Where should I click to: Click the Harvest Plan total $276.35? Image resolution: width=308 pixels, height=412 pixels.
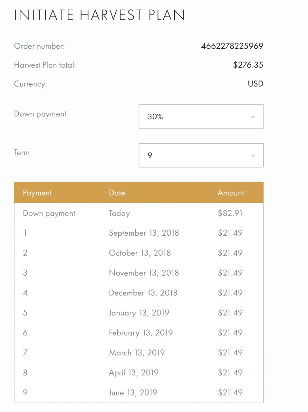pos(248,65)
